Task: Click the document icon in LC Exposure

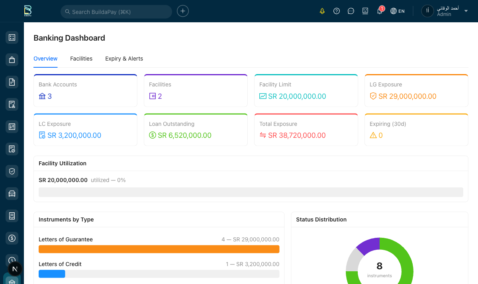Action: pos(42,135)
